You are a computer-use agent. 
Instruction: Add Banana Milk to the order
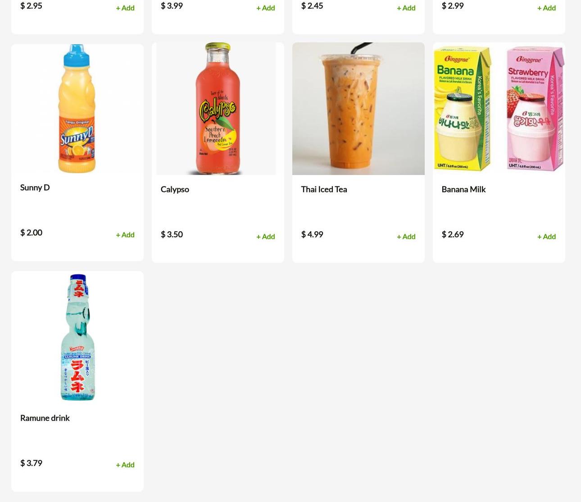(547, 236)
